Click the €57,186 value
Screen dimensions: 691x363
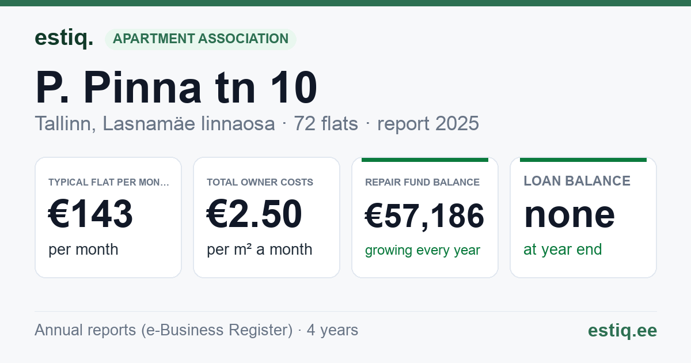(x=424, y=216)
